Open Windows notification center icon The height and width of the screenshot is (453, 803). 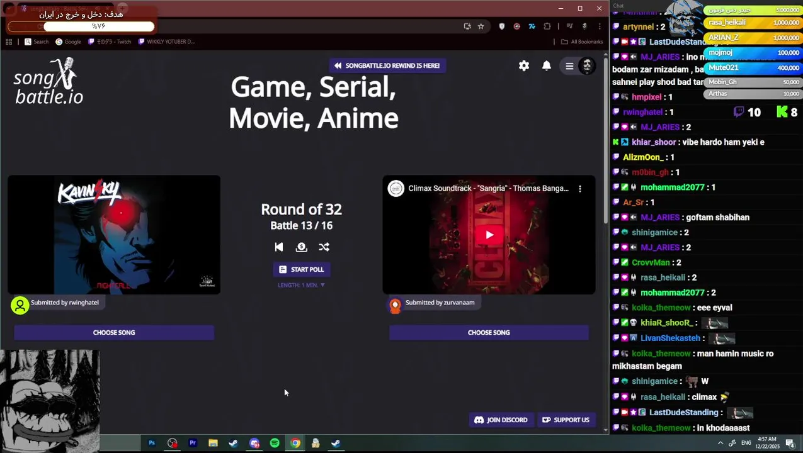[790, 443]
